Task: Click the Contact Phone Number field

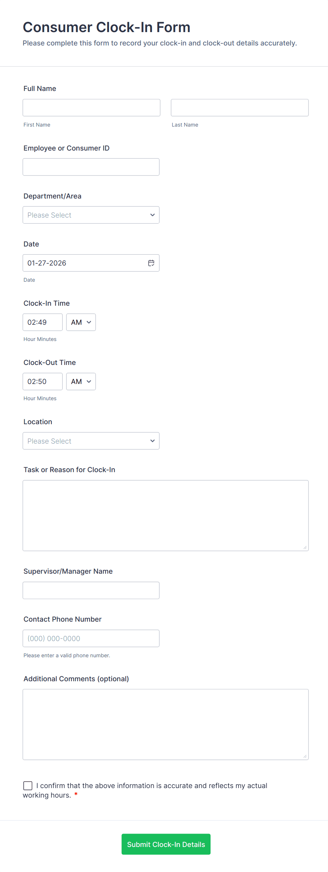Action: click(91, 638)
